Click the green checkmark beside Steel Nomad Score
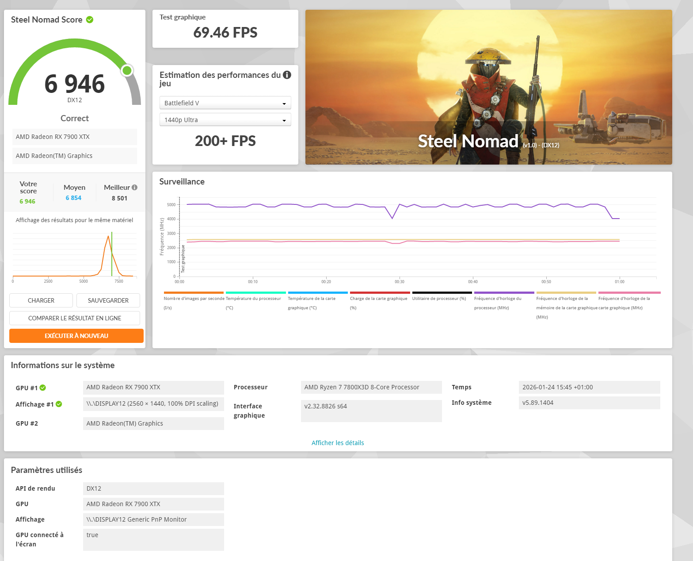Image resolution: width=693 pixels, height=561 pixels. (x=90, y=20)
